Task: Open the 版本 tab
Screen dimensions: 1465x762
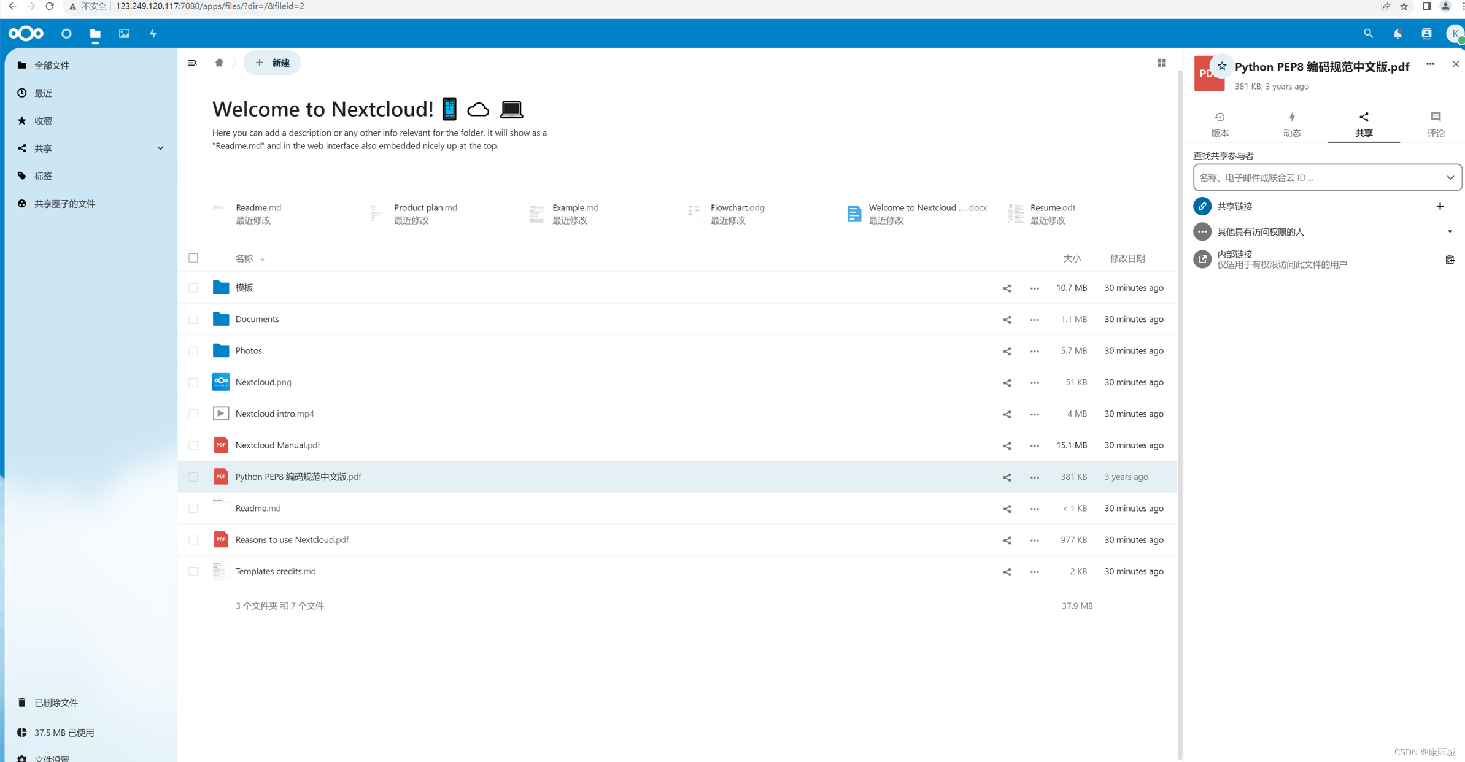Action: click(x=1220, y=125)
